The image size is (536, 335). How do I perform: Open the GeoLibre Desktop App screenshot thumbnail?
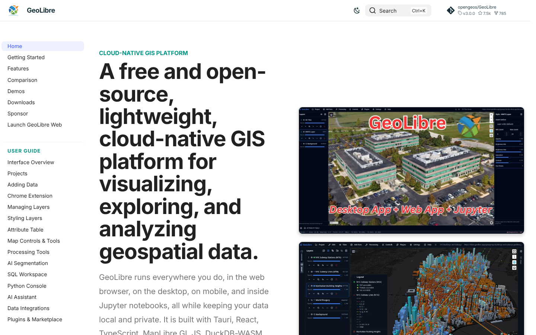[x=411, y=170]
